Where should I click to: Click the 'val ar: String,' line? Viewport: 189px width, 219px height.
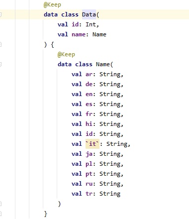pos(97,74)
